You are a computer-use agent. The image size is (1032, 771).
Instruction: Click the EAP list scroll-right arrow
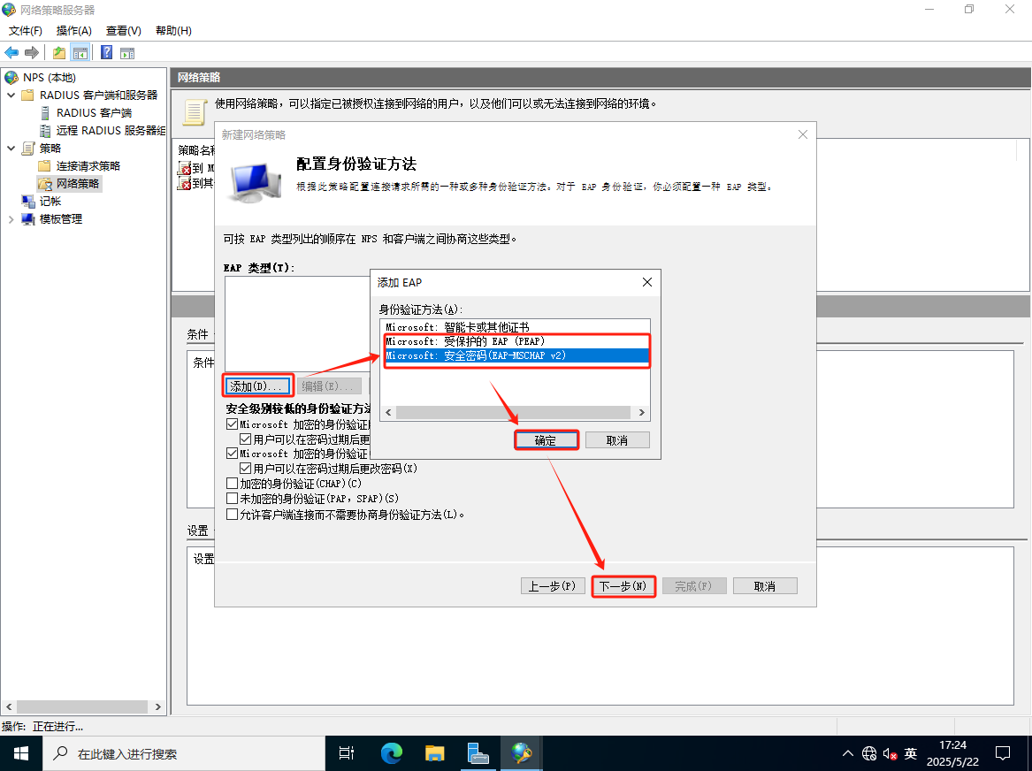[642, 413]
